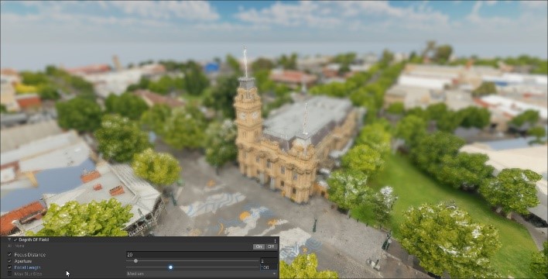Viewport: 548px width, 279px height.
Task: Click the Focal Length numeric value field
Action: pos(269,267)
